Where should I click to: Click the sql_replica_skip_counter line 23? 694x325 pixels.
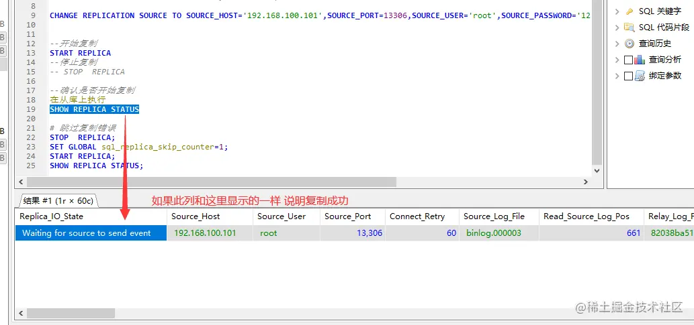pos(139,147)
